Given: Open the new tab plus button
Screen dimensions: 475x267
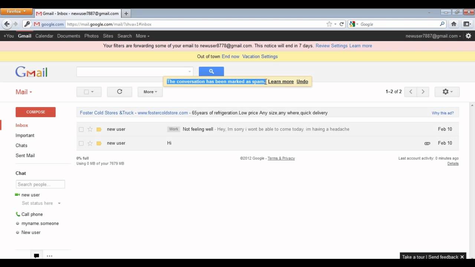Looking at the screenshot, I should tap(126, 13).
